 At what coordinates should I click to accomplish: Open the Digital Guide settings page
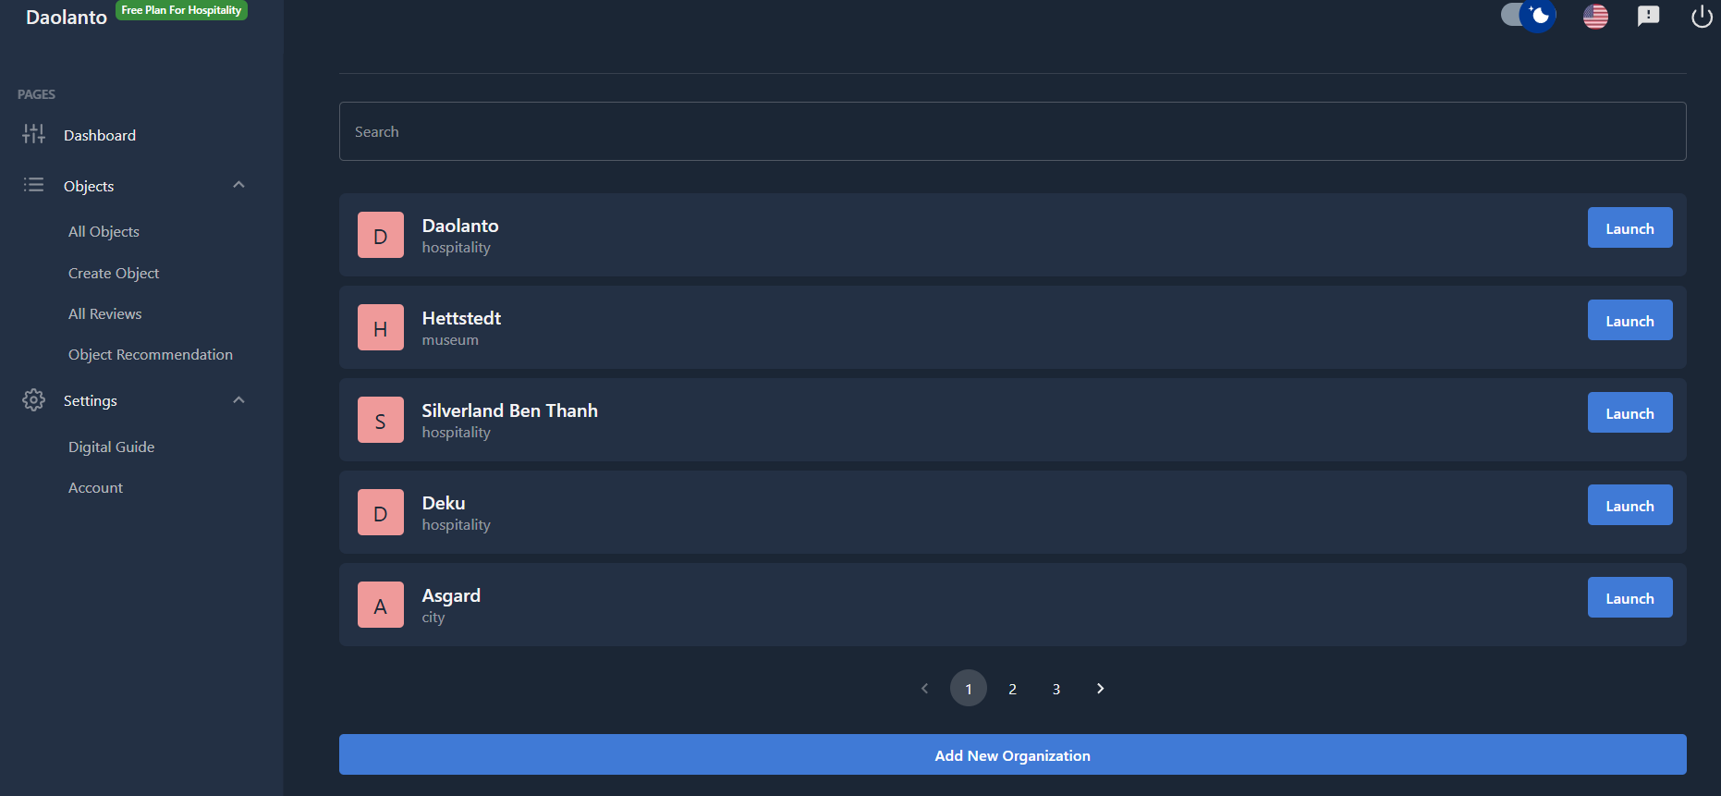tap(112, 447)
